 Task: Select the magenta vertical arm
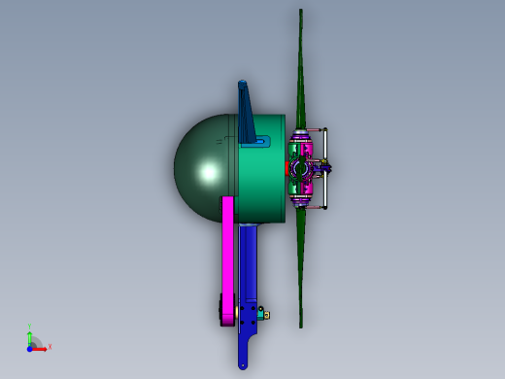click(228, 260)
